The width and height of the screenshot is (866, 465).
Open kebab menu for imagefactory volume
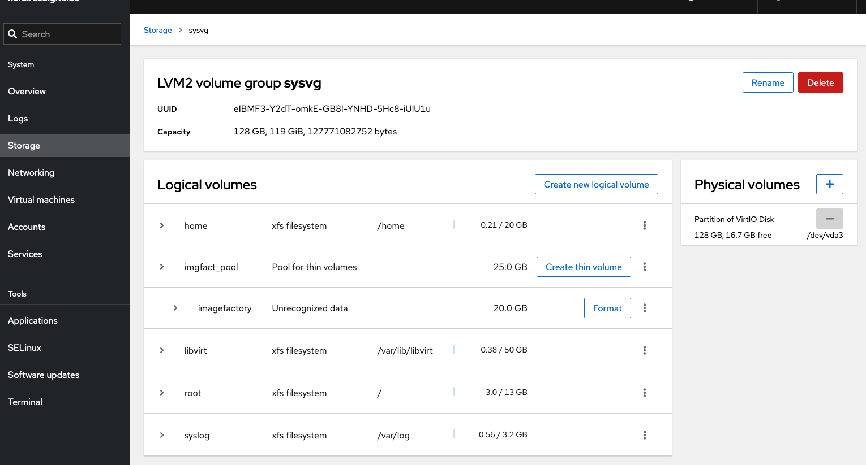[644, 308]
